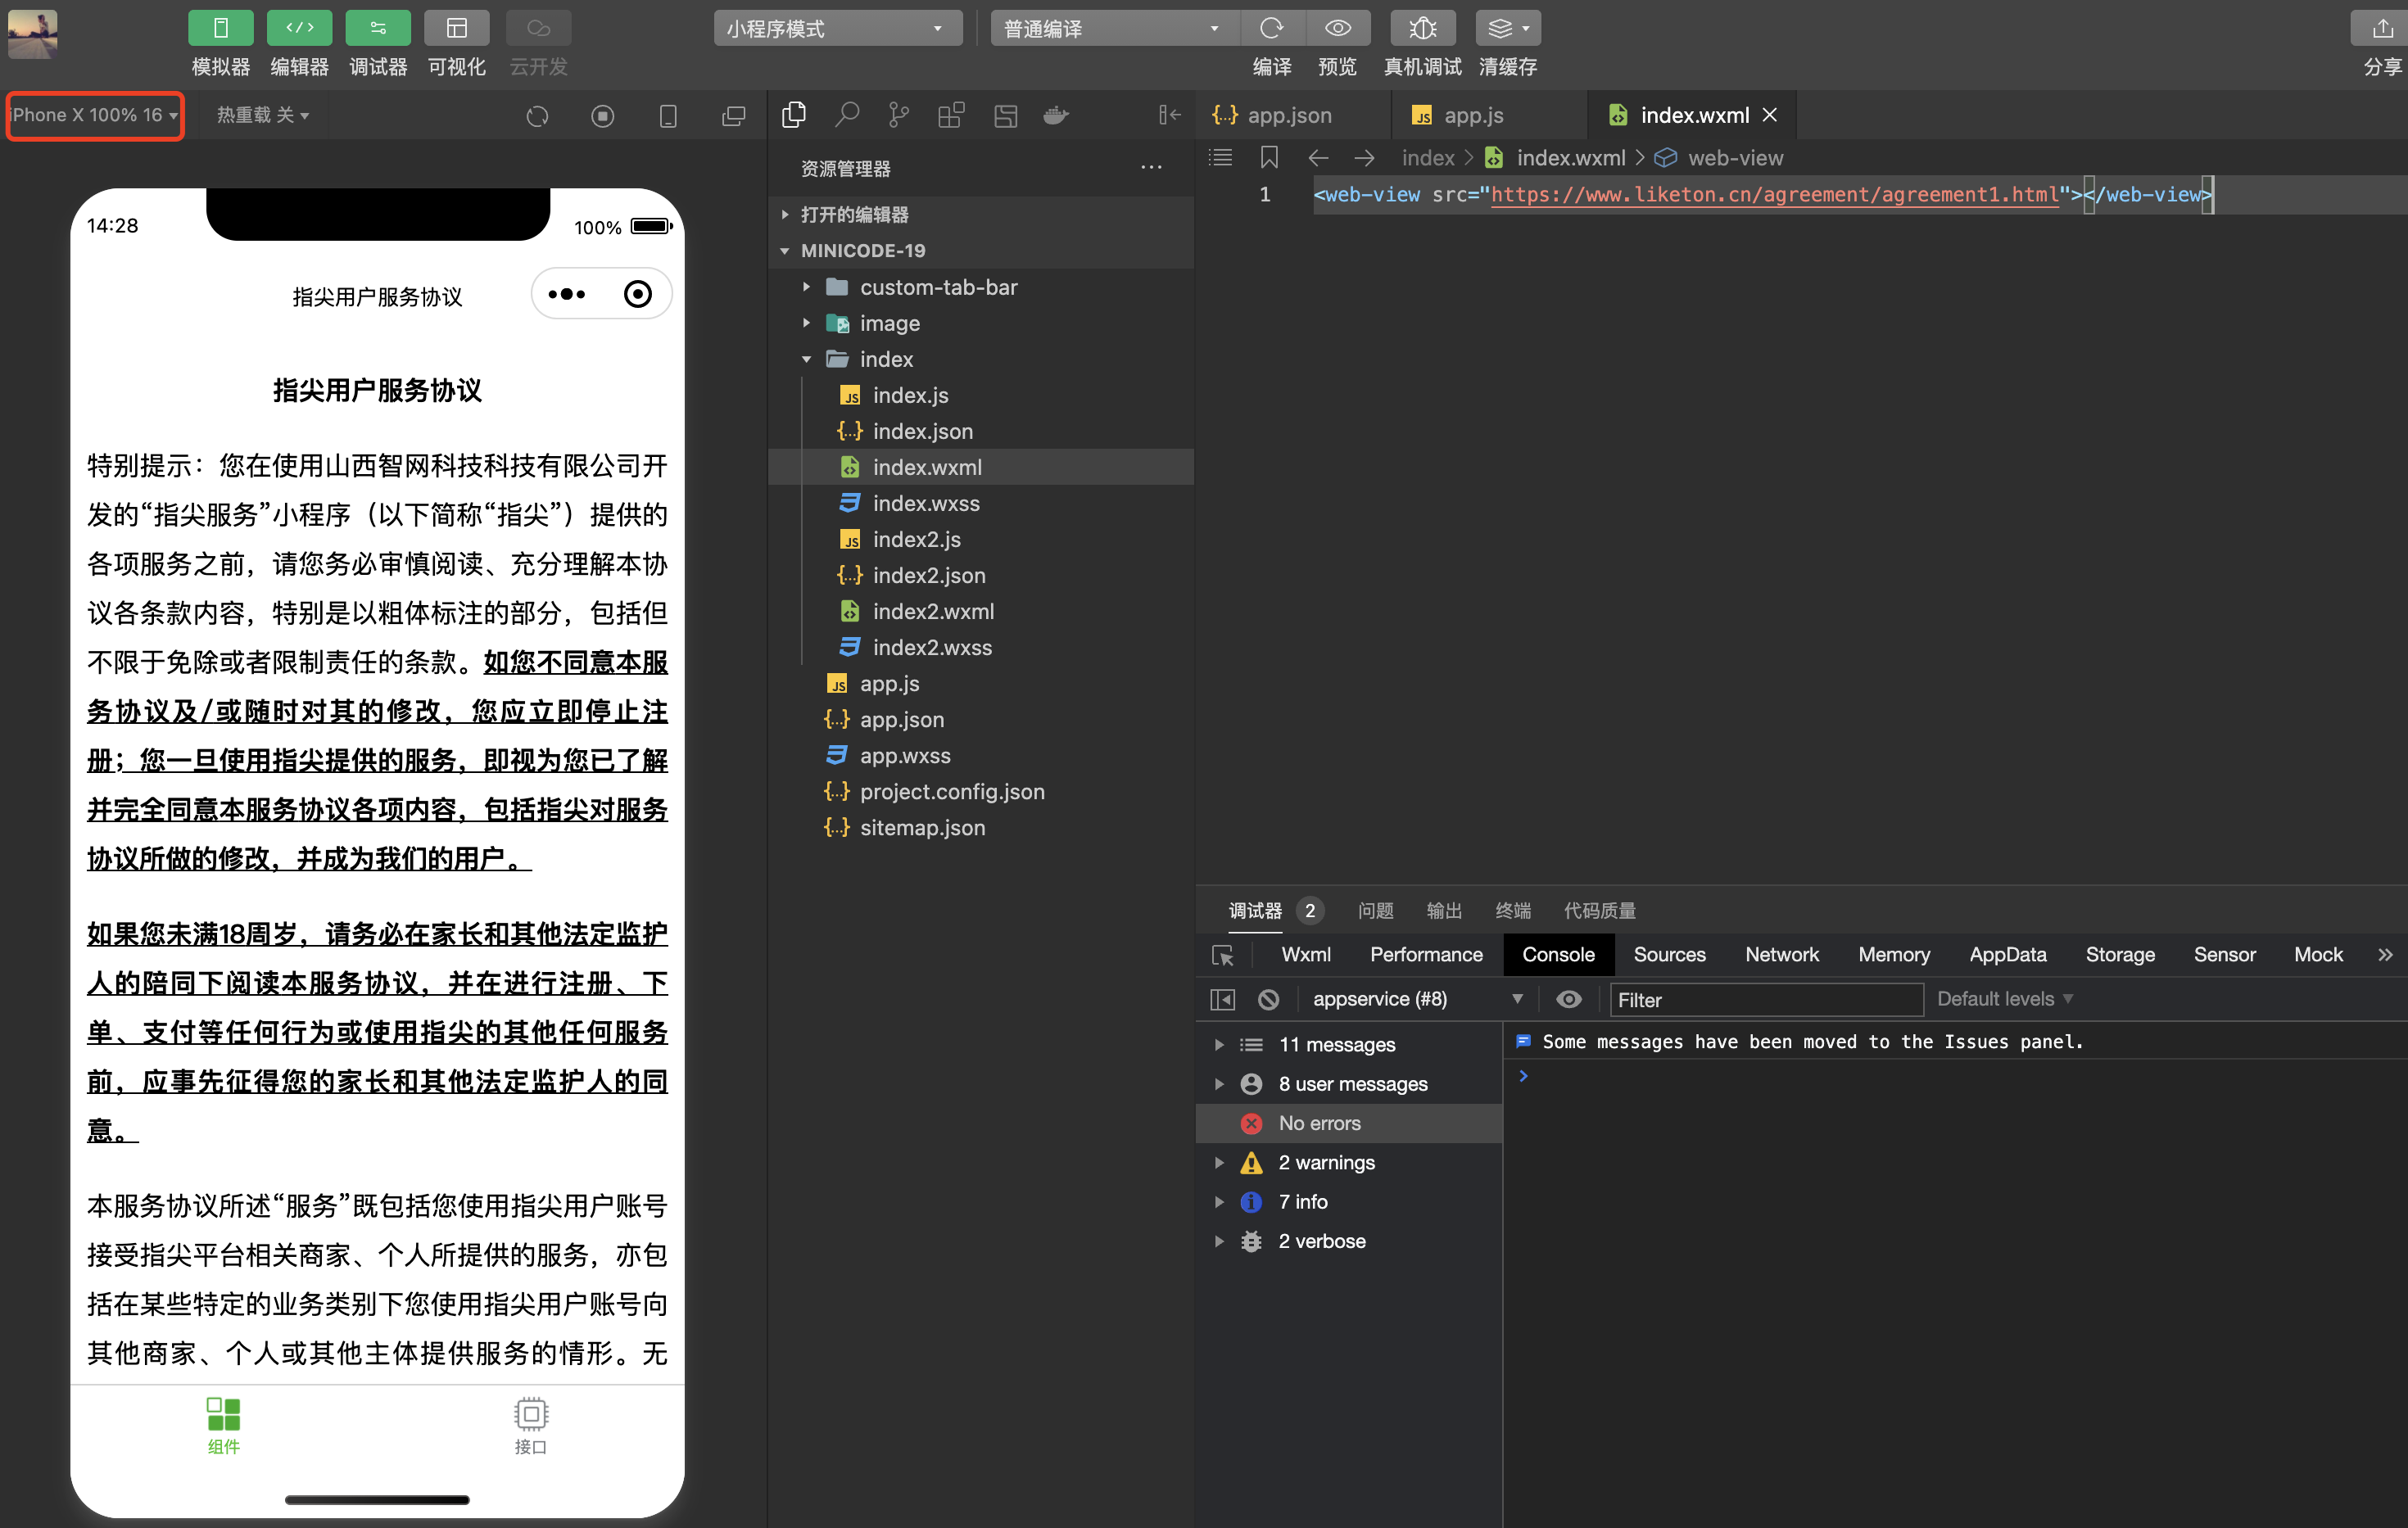Click the clear console icon
Image resolution: width=2408 pixels, height=1528 pixels.
point(1268,999)
